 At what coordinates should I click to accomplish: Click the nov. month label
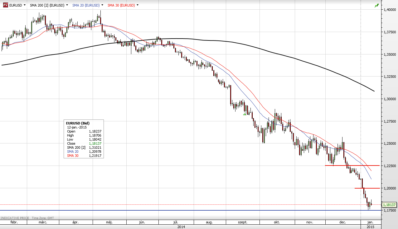point(309,222)
